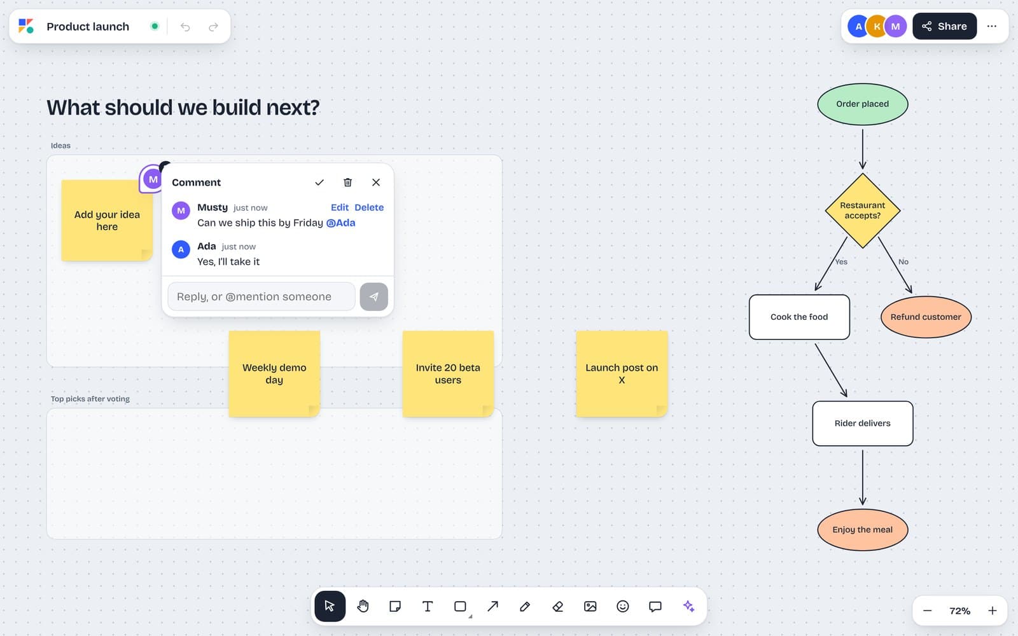Send the reply with paper plane button
This screenshot has height=636, width=1018.
(x=373, y=296)
